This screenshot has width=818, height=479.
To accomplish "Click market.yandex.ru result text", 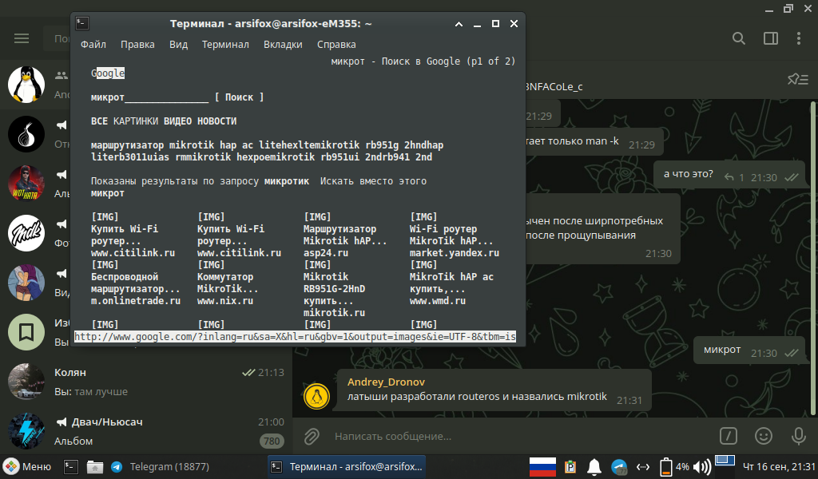I will click(x=455, y=253).
